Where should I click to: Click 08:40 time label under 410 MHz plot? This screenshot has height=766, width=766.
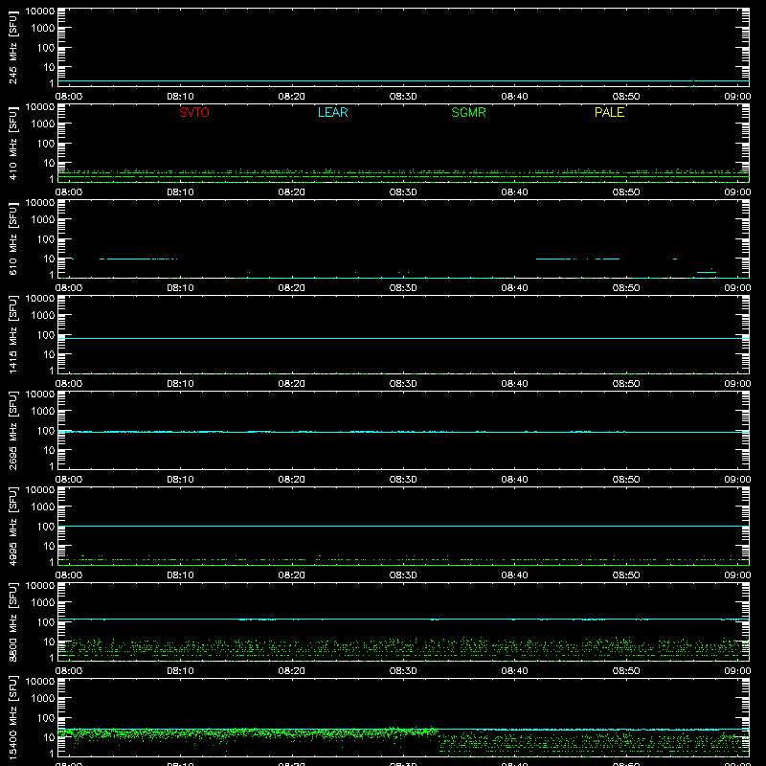point(514,192)
